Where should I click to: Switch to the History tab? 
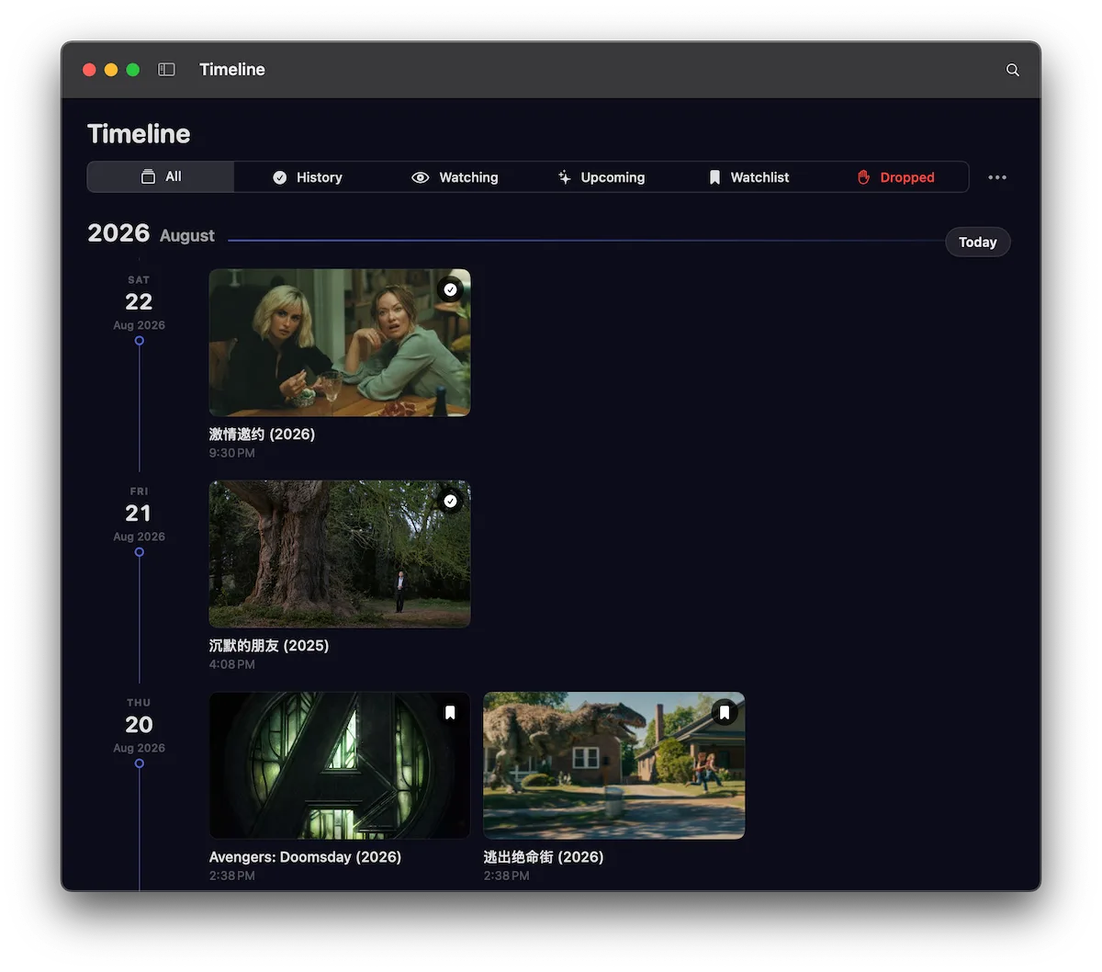pyautogui.click(x=308, y=177)
